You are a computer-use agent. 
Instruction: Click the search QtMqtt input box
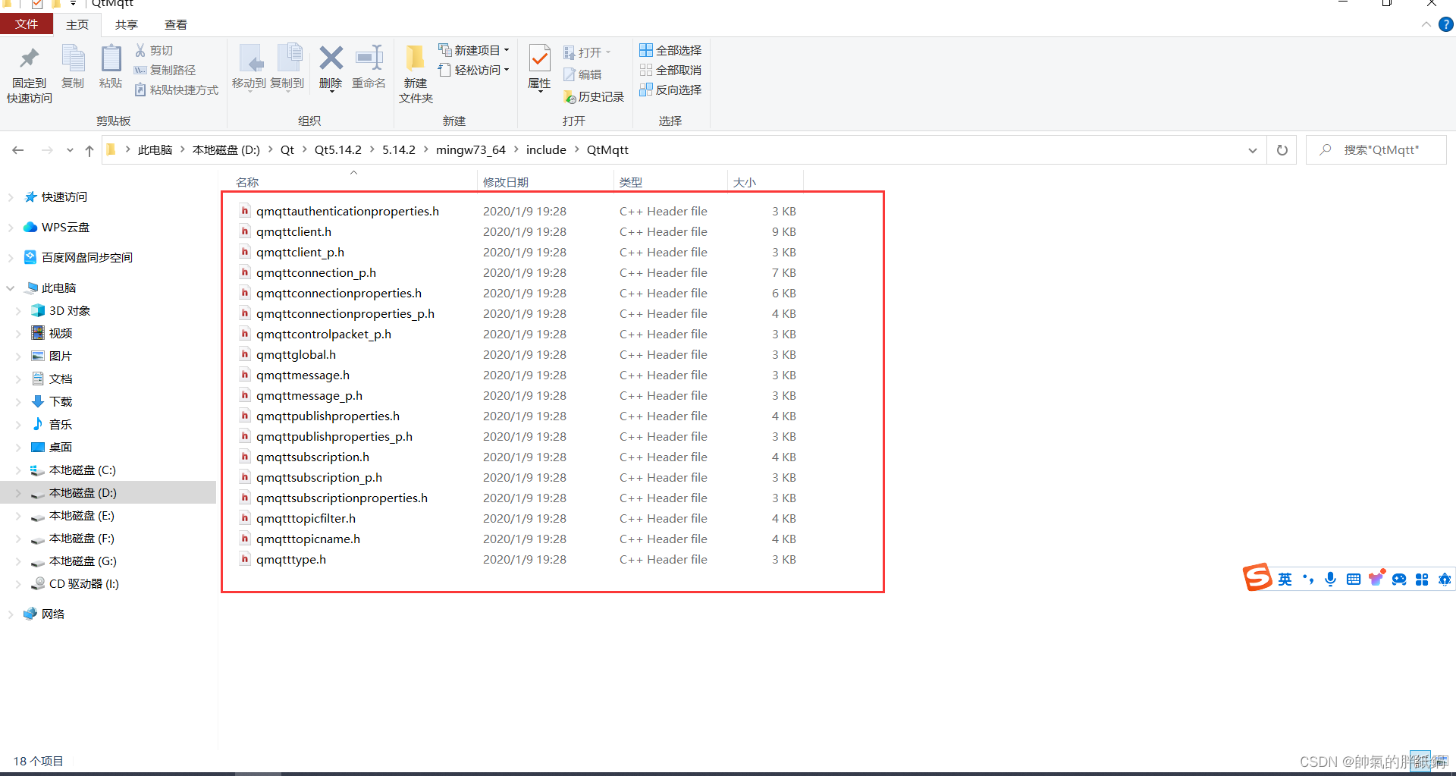tap(1376, 150)
